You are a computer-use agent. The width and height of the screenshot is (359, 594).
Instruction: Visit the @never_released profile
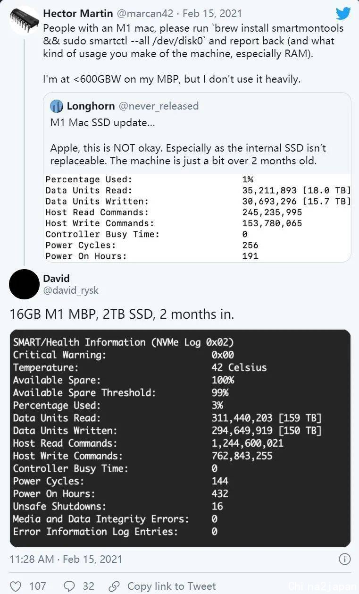[x=159, y=106]
